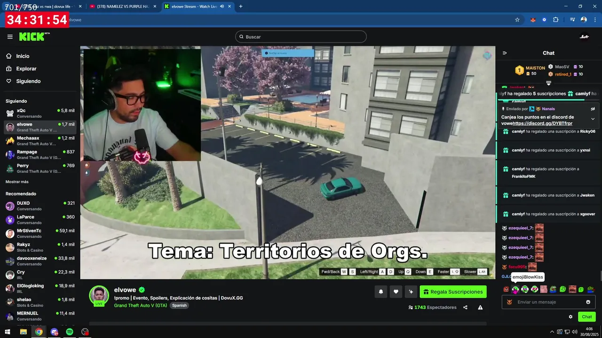The width and height of the screenshot is (602, 338).
Task: Open Discord from taskbar
Action: click(x=54, y=332)
